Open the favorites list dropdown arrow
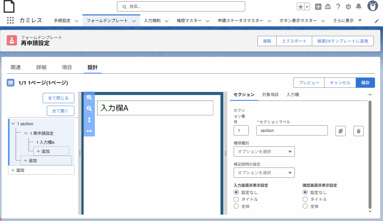This screenshot has width=383, height=221. (x=307, y=7)
